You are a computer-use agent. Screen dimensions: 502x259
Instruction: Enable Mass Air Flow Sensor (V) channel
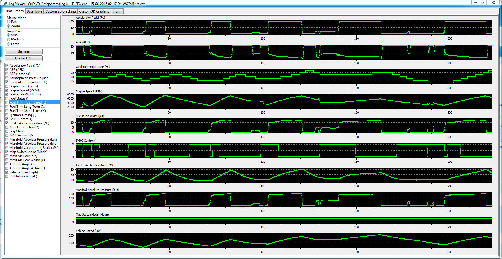tap(7, 160)
